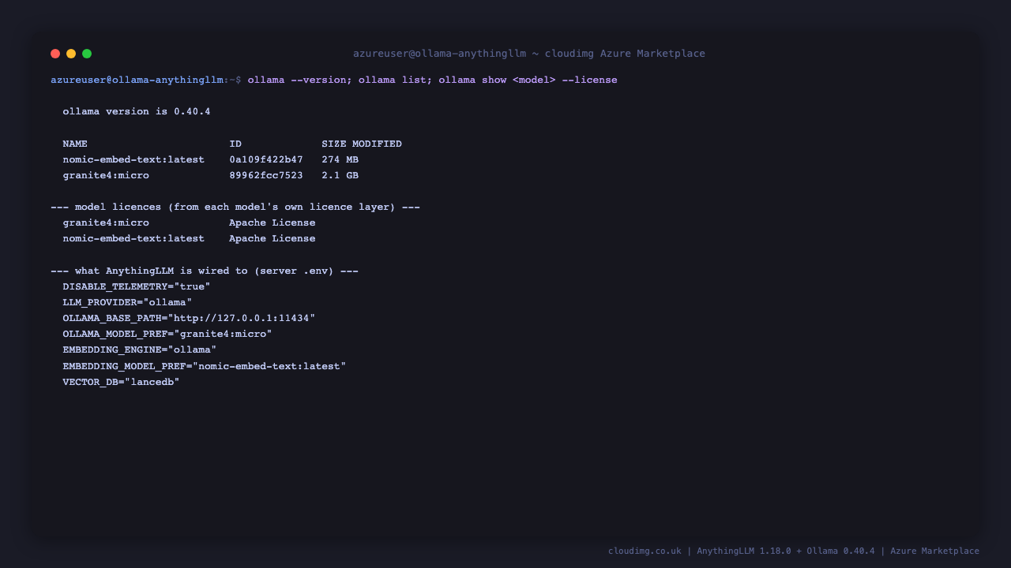
Task: Click the model ID 0a109f422b47
Action: (x=266, y=159)
